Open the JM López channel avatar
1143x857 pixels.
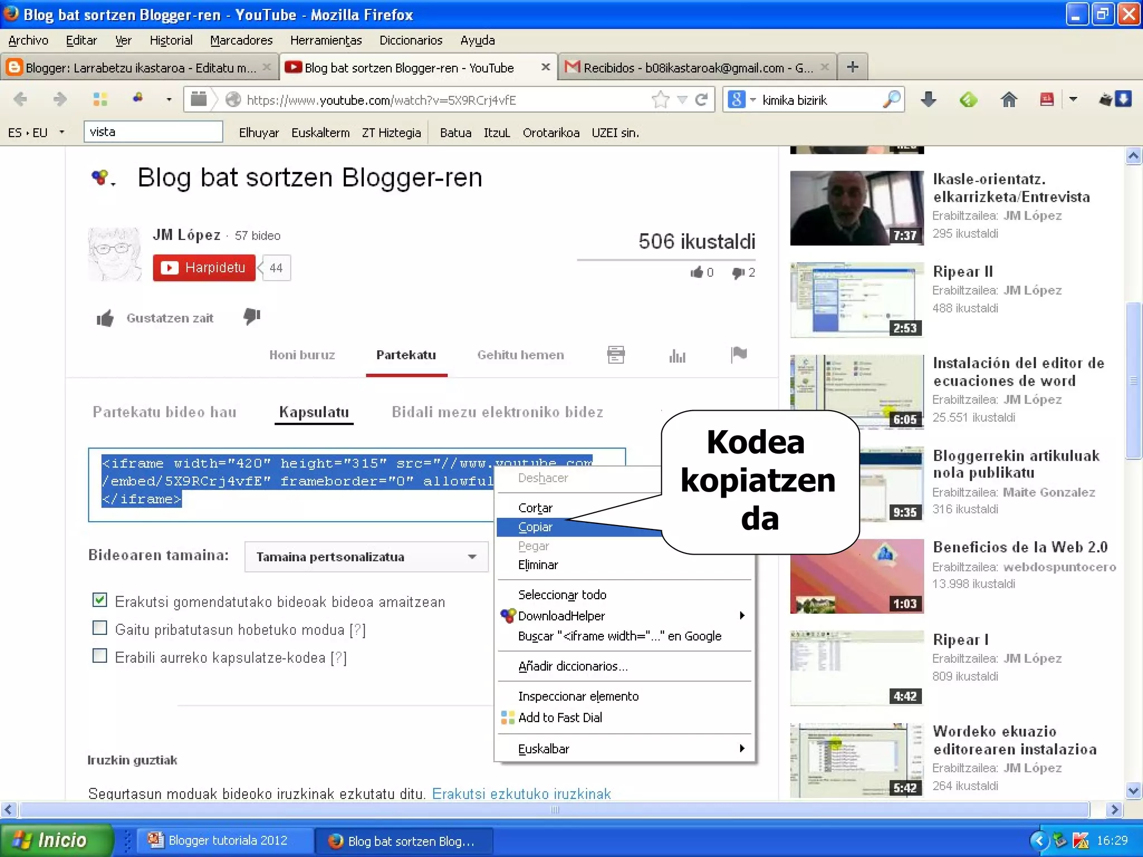click(x=114, y=254)
